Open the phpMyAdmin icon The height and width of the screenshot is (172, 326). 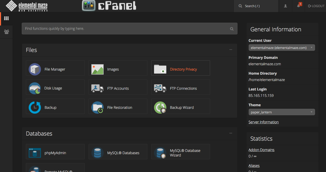35,153
